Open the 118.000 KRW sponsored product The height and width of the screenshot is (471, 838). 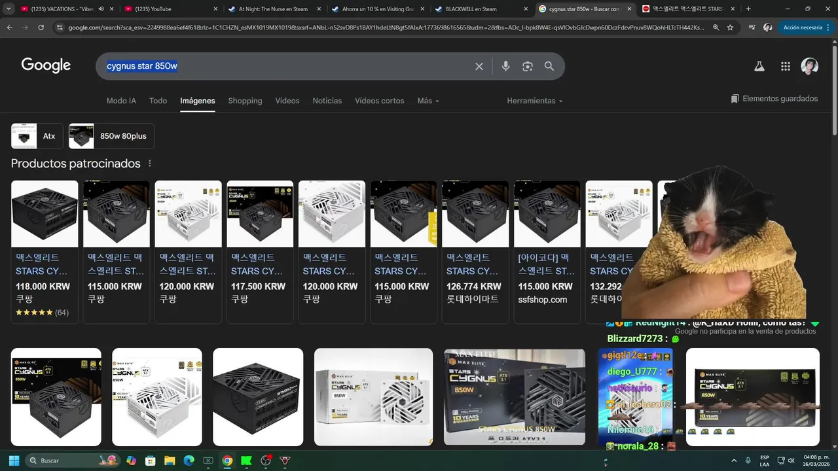45,252
